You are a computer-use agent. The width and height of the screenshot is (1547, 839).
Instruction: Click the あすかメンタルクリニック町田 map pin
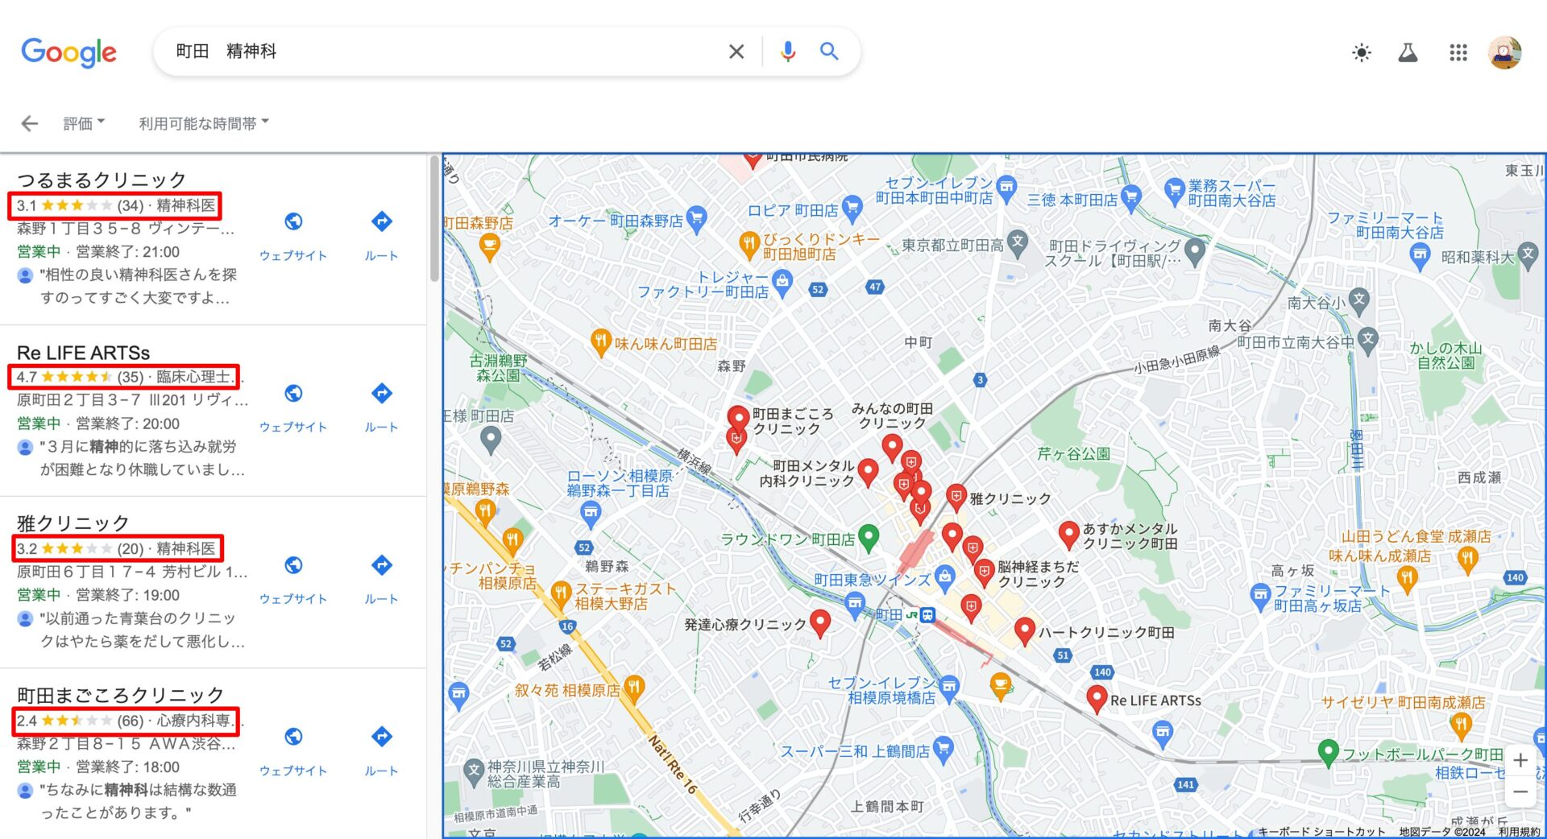point(1068,535)
